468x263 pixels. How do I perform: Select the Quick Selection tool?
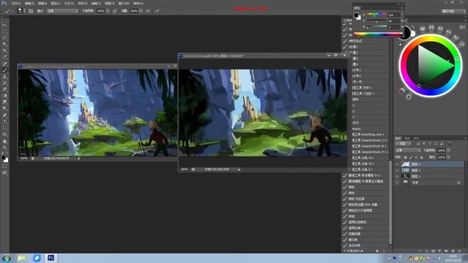[x=4, y=44]
